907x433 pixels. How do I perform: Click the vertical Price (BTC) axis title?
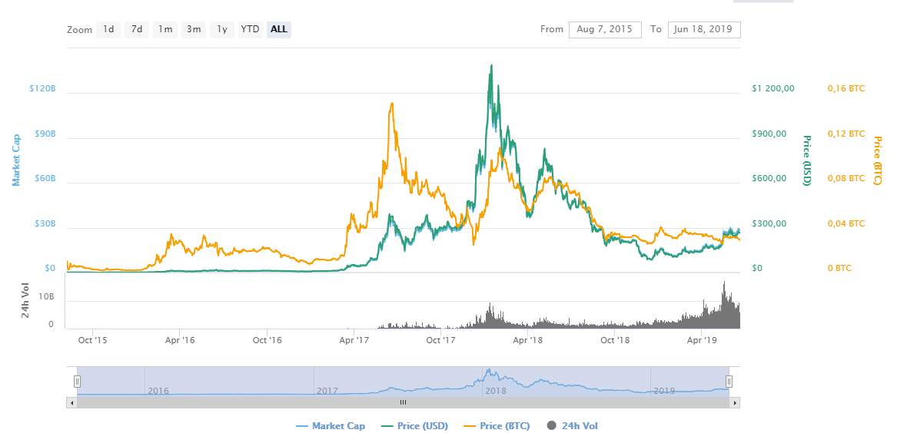(877, 160)
